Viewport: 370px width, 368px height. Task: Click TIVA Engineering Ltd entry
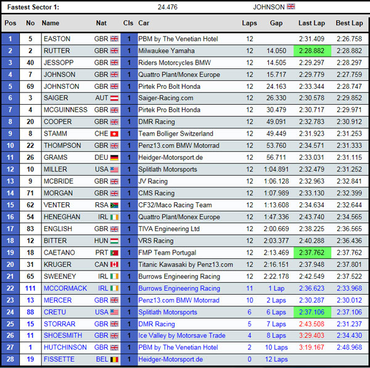click(x=169, y=229)
